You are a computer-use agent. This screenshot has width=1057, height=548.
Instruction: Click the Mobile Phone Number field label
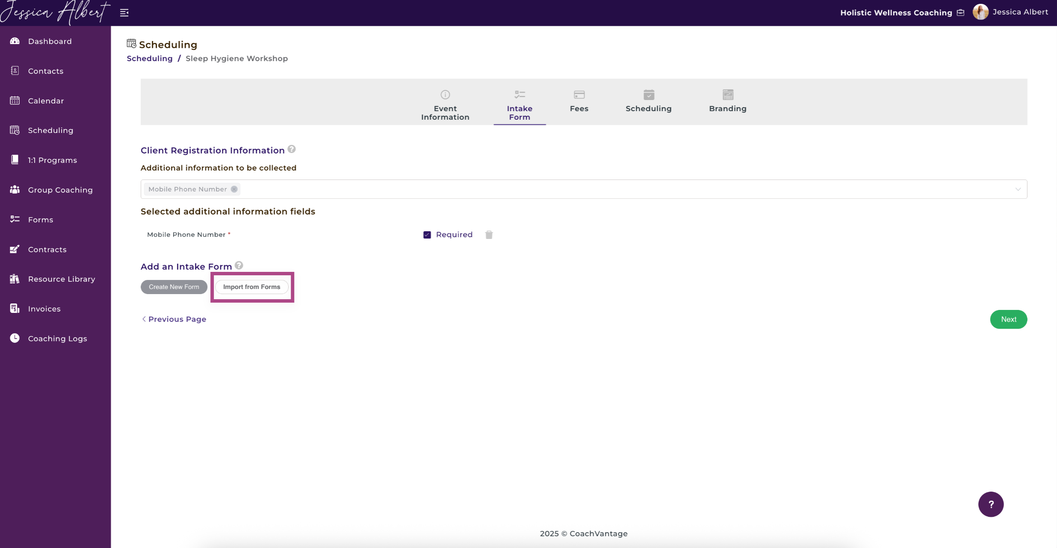tap(186, 235)
